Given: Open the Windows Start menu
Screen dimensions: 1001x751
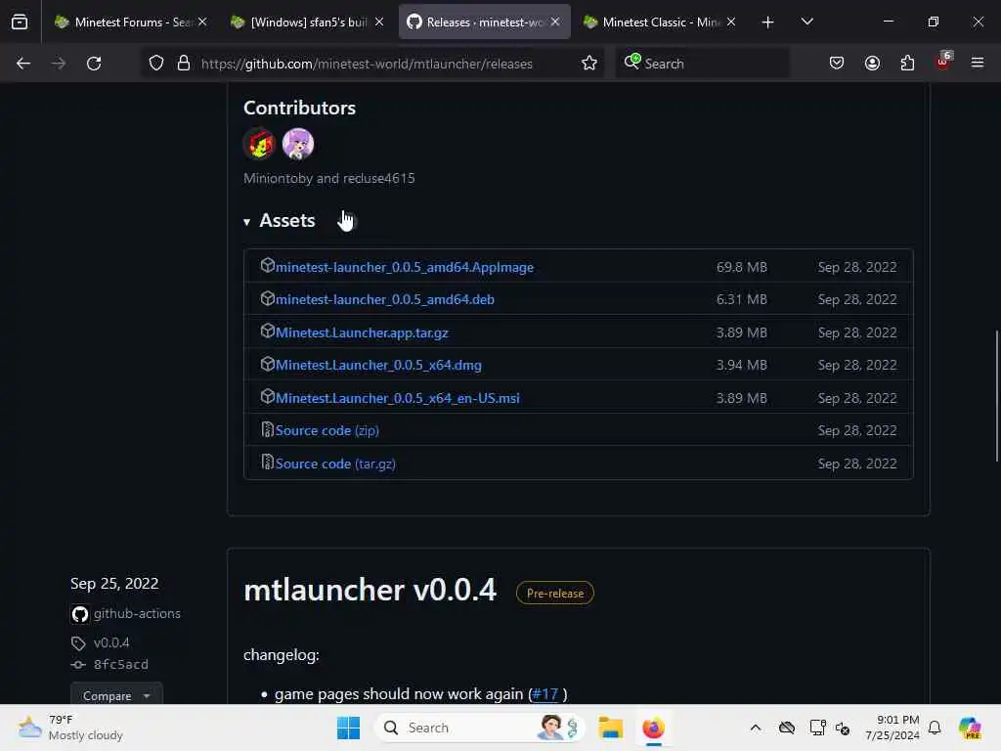Looking at the screenshot, I should click(x=348, y=728).
